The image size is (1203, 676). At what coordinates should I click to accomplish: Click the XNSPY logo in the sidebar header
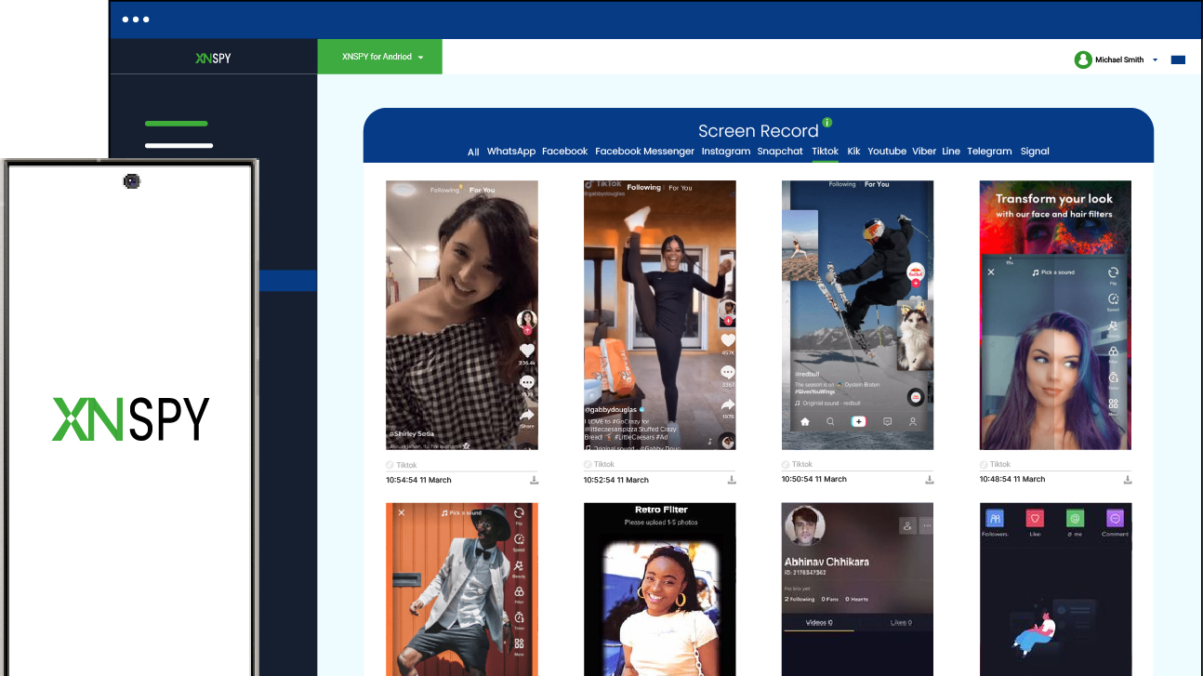click(213, 58)
